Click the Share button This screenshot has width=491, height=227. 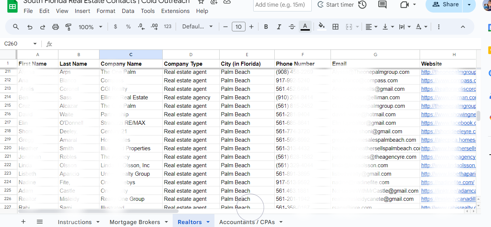coord(445,5)
